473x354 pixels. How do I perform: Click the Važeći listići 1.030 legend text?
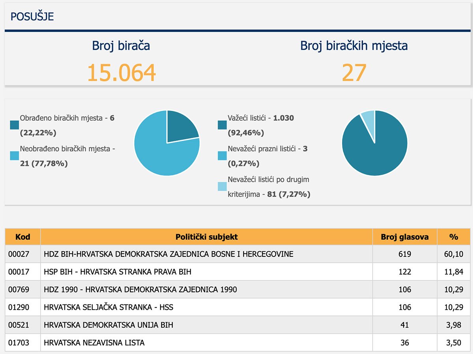(261, 125)
